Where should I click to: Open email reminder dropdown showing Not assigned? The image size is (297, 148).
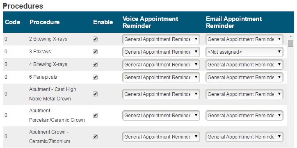pyautogui.click(x=244, y=52)
